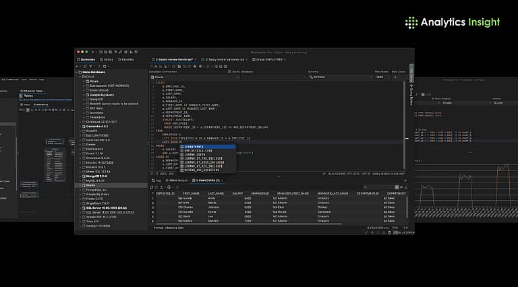Screen dimensions: 518x287
Task: Switch to the Databases tab
Action: (86, 60)
